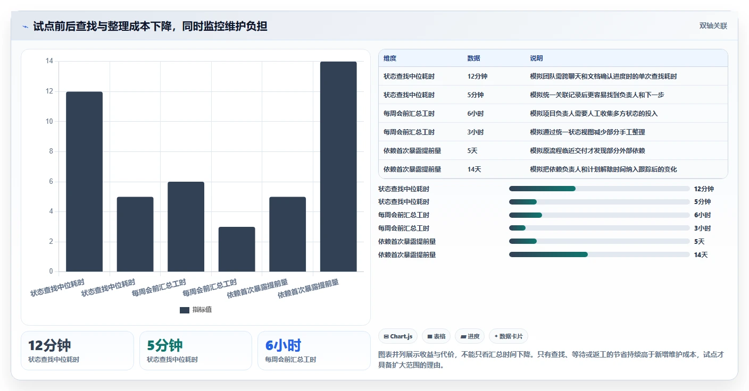Click table cell 模拟团队需跨聊天和文档确认进度时的单次查找耗时
This screenshot has height=391, width=749.
tap(603, 76)
